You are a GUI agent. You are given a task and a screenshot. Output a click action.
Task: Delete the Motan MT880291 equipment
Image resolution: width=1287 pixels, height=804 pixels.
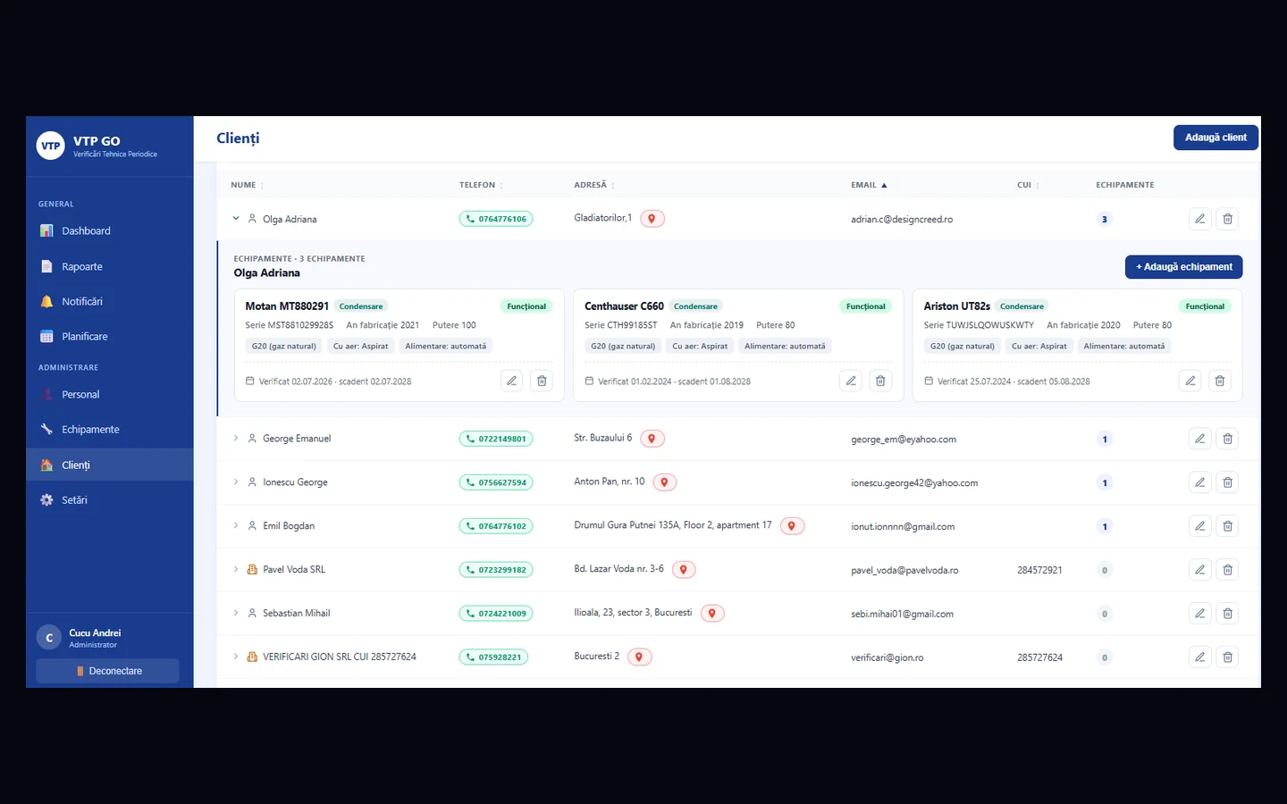(542, 381)
